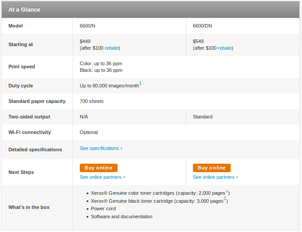Click the Buy online button for 6600/DN
This screenshot has width=302, height=232.
212,168
